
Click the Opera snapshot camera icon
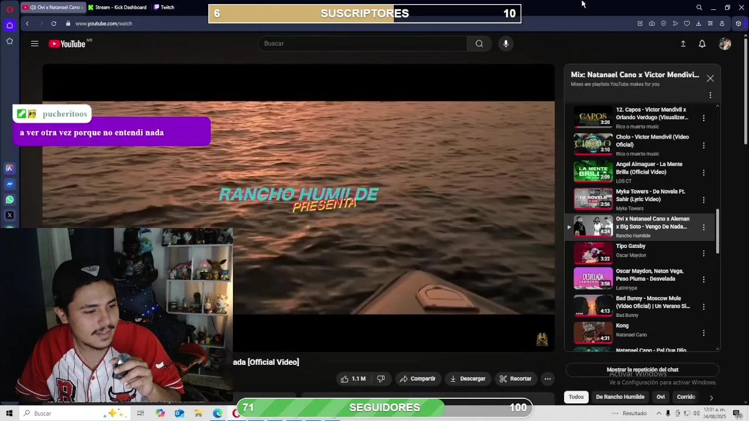tap(652, 23)
